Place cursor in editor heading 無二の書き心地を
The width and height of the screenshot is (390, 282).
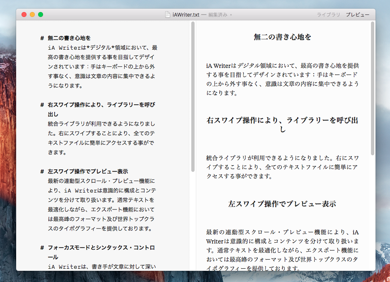(69, 38)
